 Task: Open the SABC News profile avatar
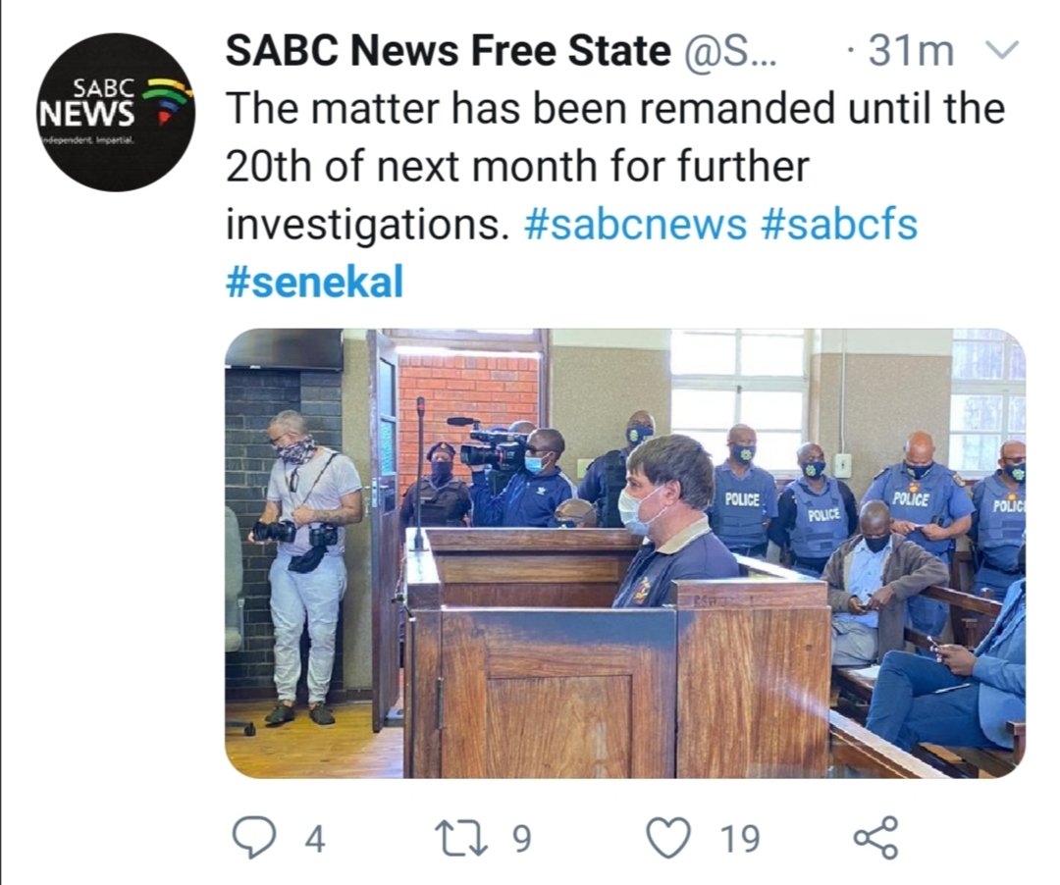coord(115,112)
